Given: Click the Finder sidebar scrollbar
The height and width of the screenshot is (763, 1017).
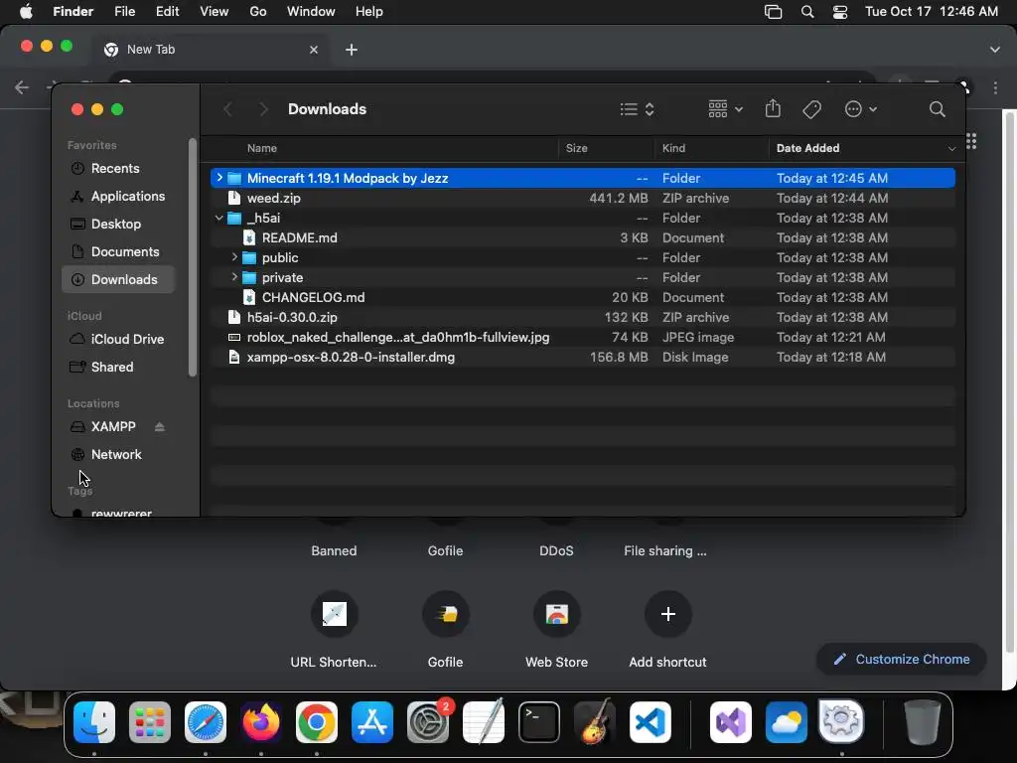Looking at the screenshot, I should pos(192,257).
